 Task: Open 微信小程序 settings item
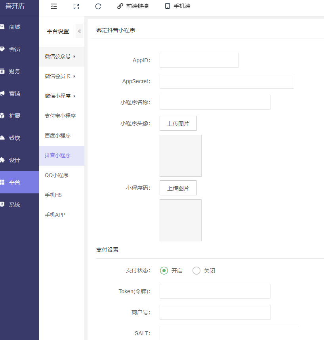(x=61, y=96)
